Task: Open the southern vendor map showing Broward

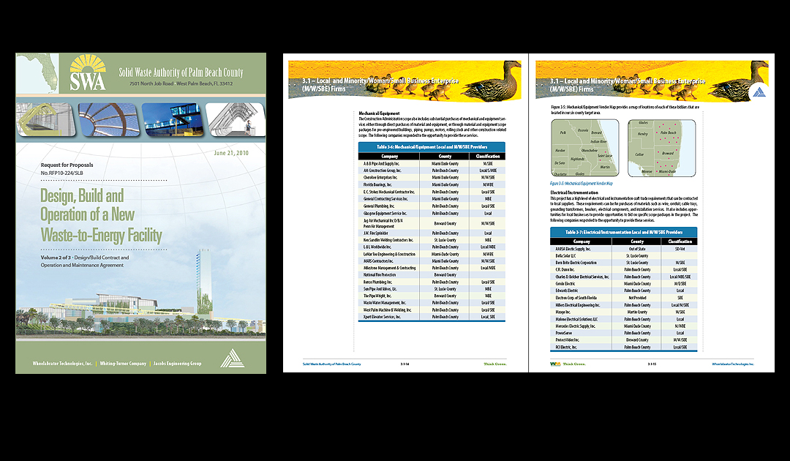Action: [x=661, y=148]
